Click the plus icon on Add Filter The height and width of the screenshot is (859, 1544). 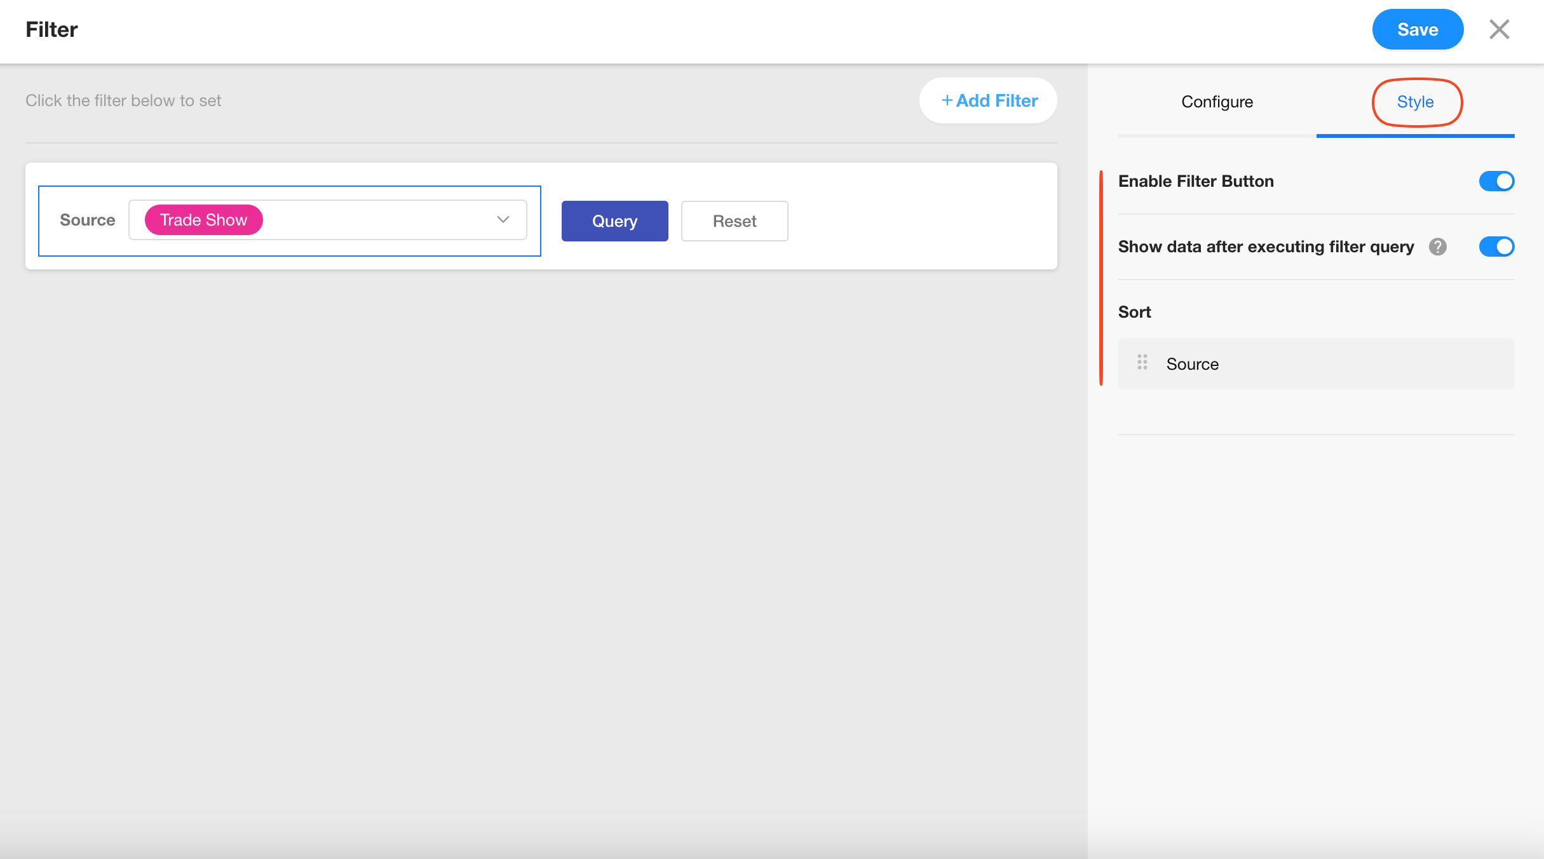pos(947,100)
